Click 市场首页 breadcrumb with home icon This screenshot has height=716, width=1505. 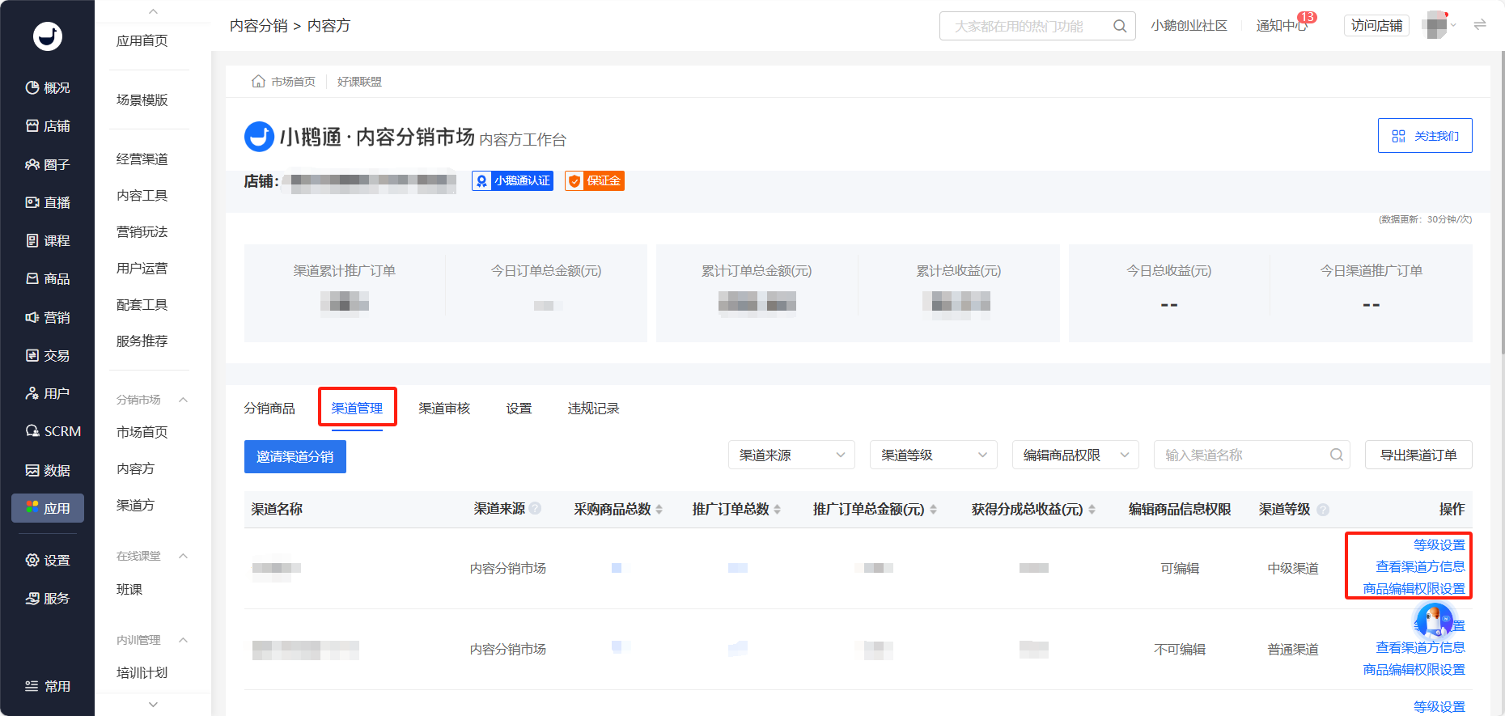click(283, 82)
